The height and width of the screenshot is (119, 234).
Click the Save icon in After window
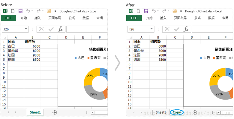tap(146, 11)
